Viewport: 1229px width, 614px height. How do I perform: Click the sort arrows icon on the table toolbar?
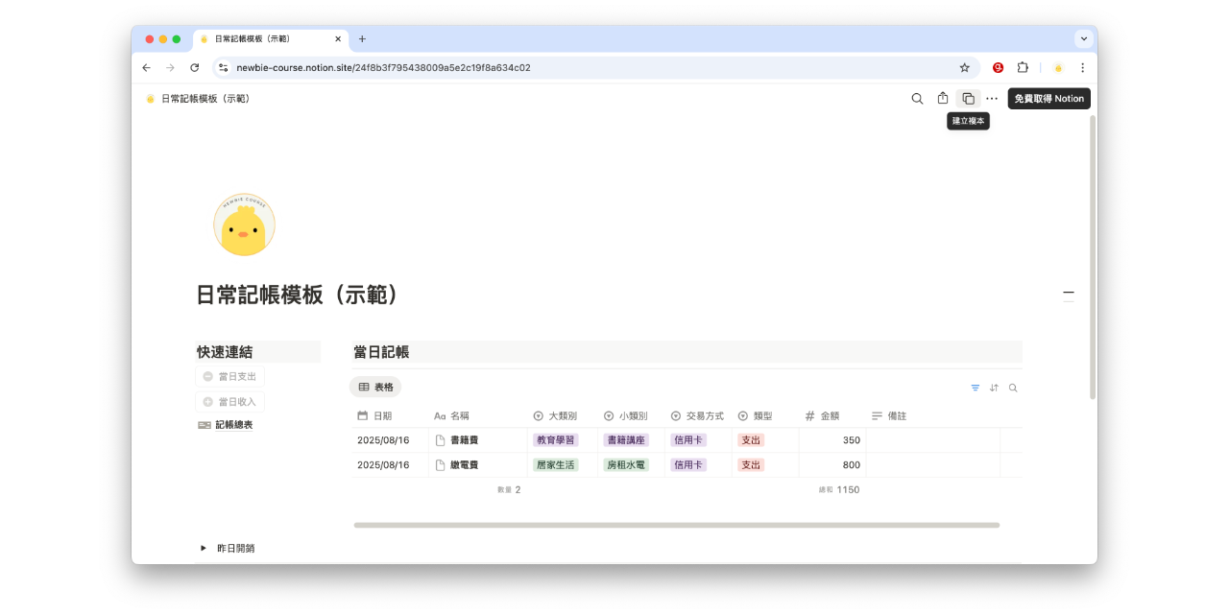(995, 388)
